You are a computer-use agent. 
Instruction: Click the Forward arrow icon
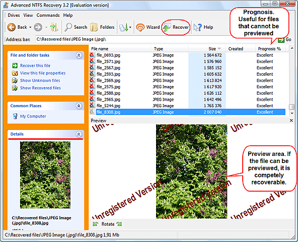(38, 27)
